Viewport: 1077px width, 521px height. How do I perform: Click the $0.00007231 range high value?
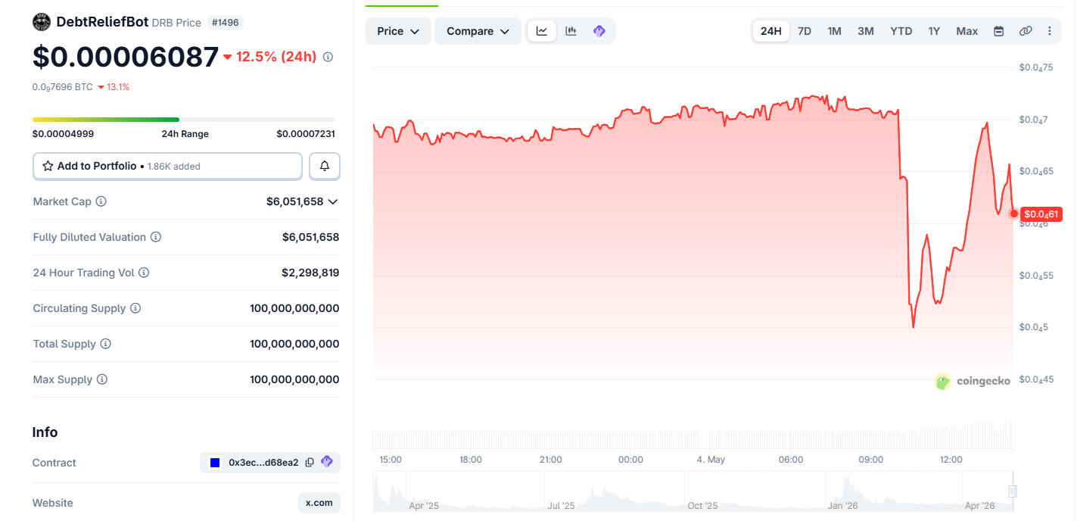click(306, 134)
